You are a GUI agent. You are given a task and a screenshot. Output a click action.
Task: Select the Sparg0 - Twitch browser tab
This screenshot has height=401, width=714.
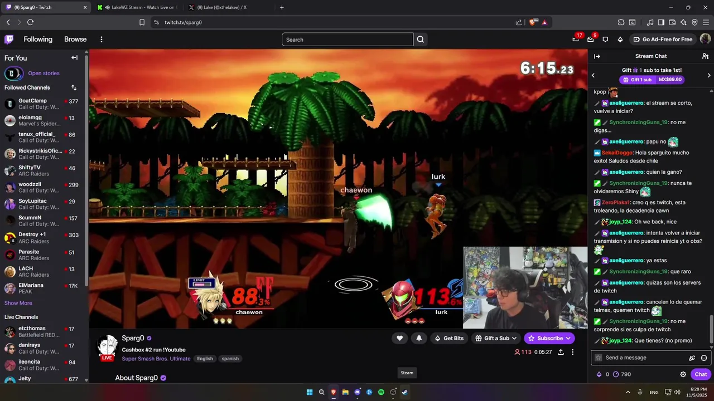coord(46,7)
